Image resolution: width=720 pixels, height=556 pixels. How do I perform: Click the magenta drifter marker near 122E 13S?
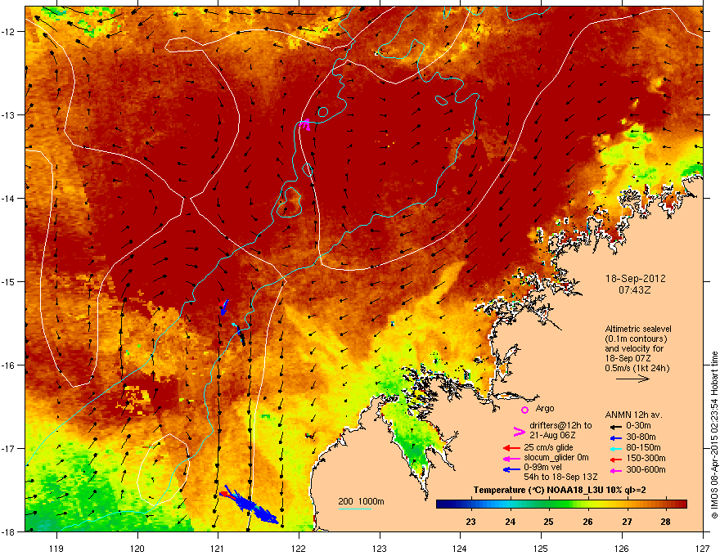click(x=305, y=123)
